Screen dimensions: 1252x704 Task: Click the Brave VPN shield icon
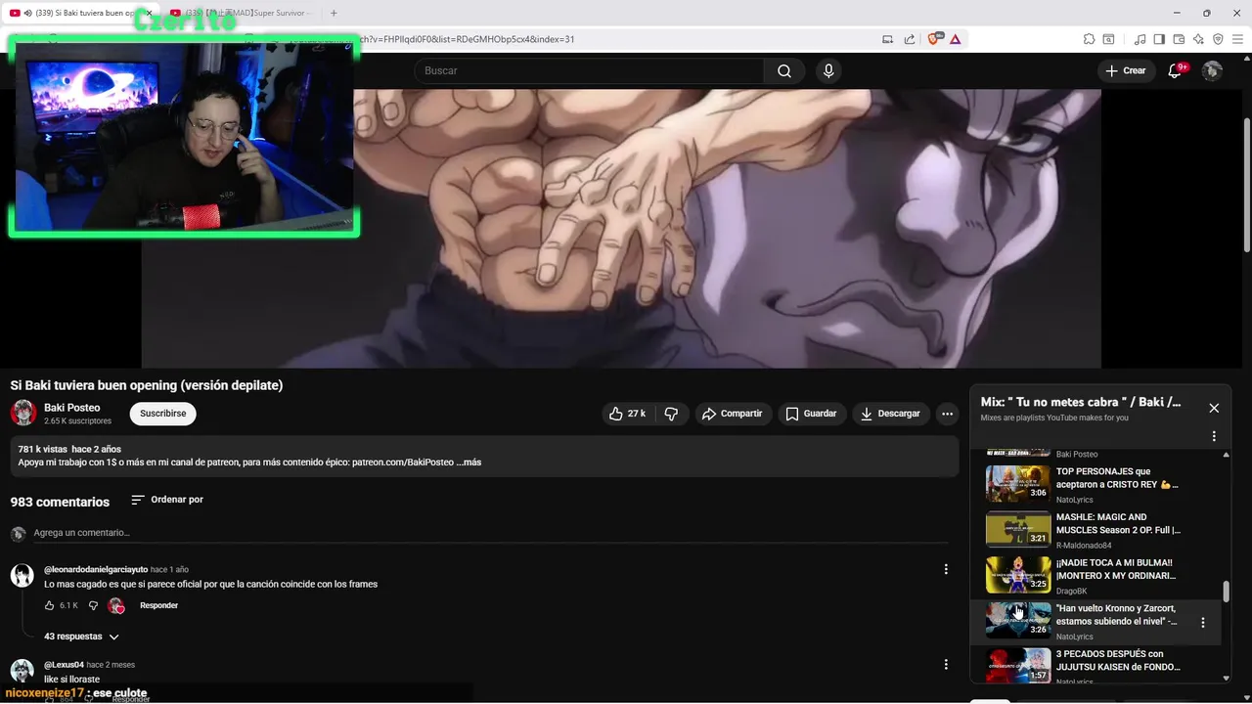point(1218,39)
